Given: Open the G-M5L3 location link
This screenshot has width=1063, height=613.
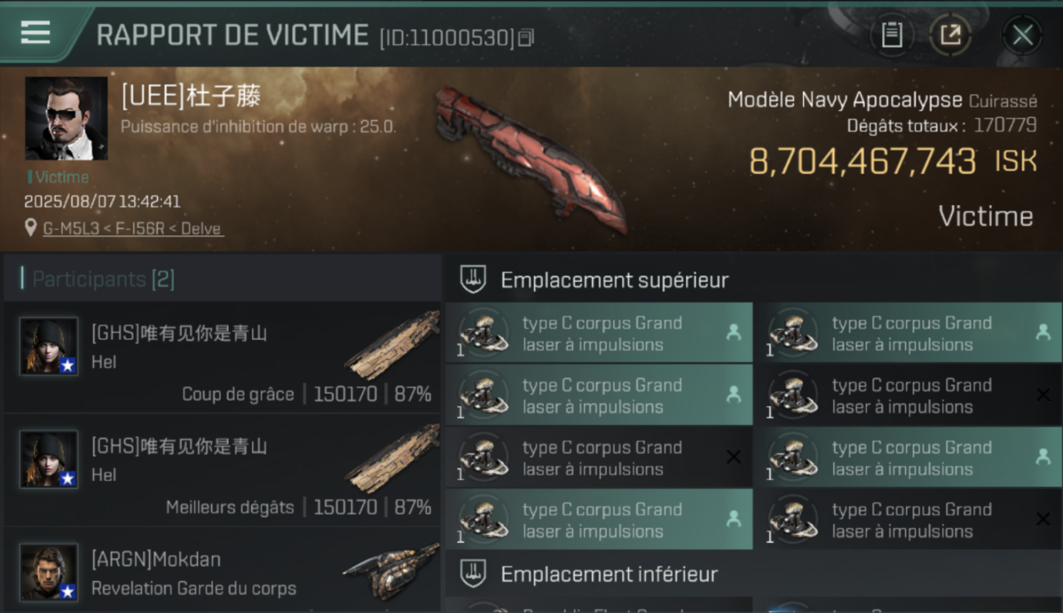Looking at the screenshot, I should 132,229.
